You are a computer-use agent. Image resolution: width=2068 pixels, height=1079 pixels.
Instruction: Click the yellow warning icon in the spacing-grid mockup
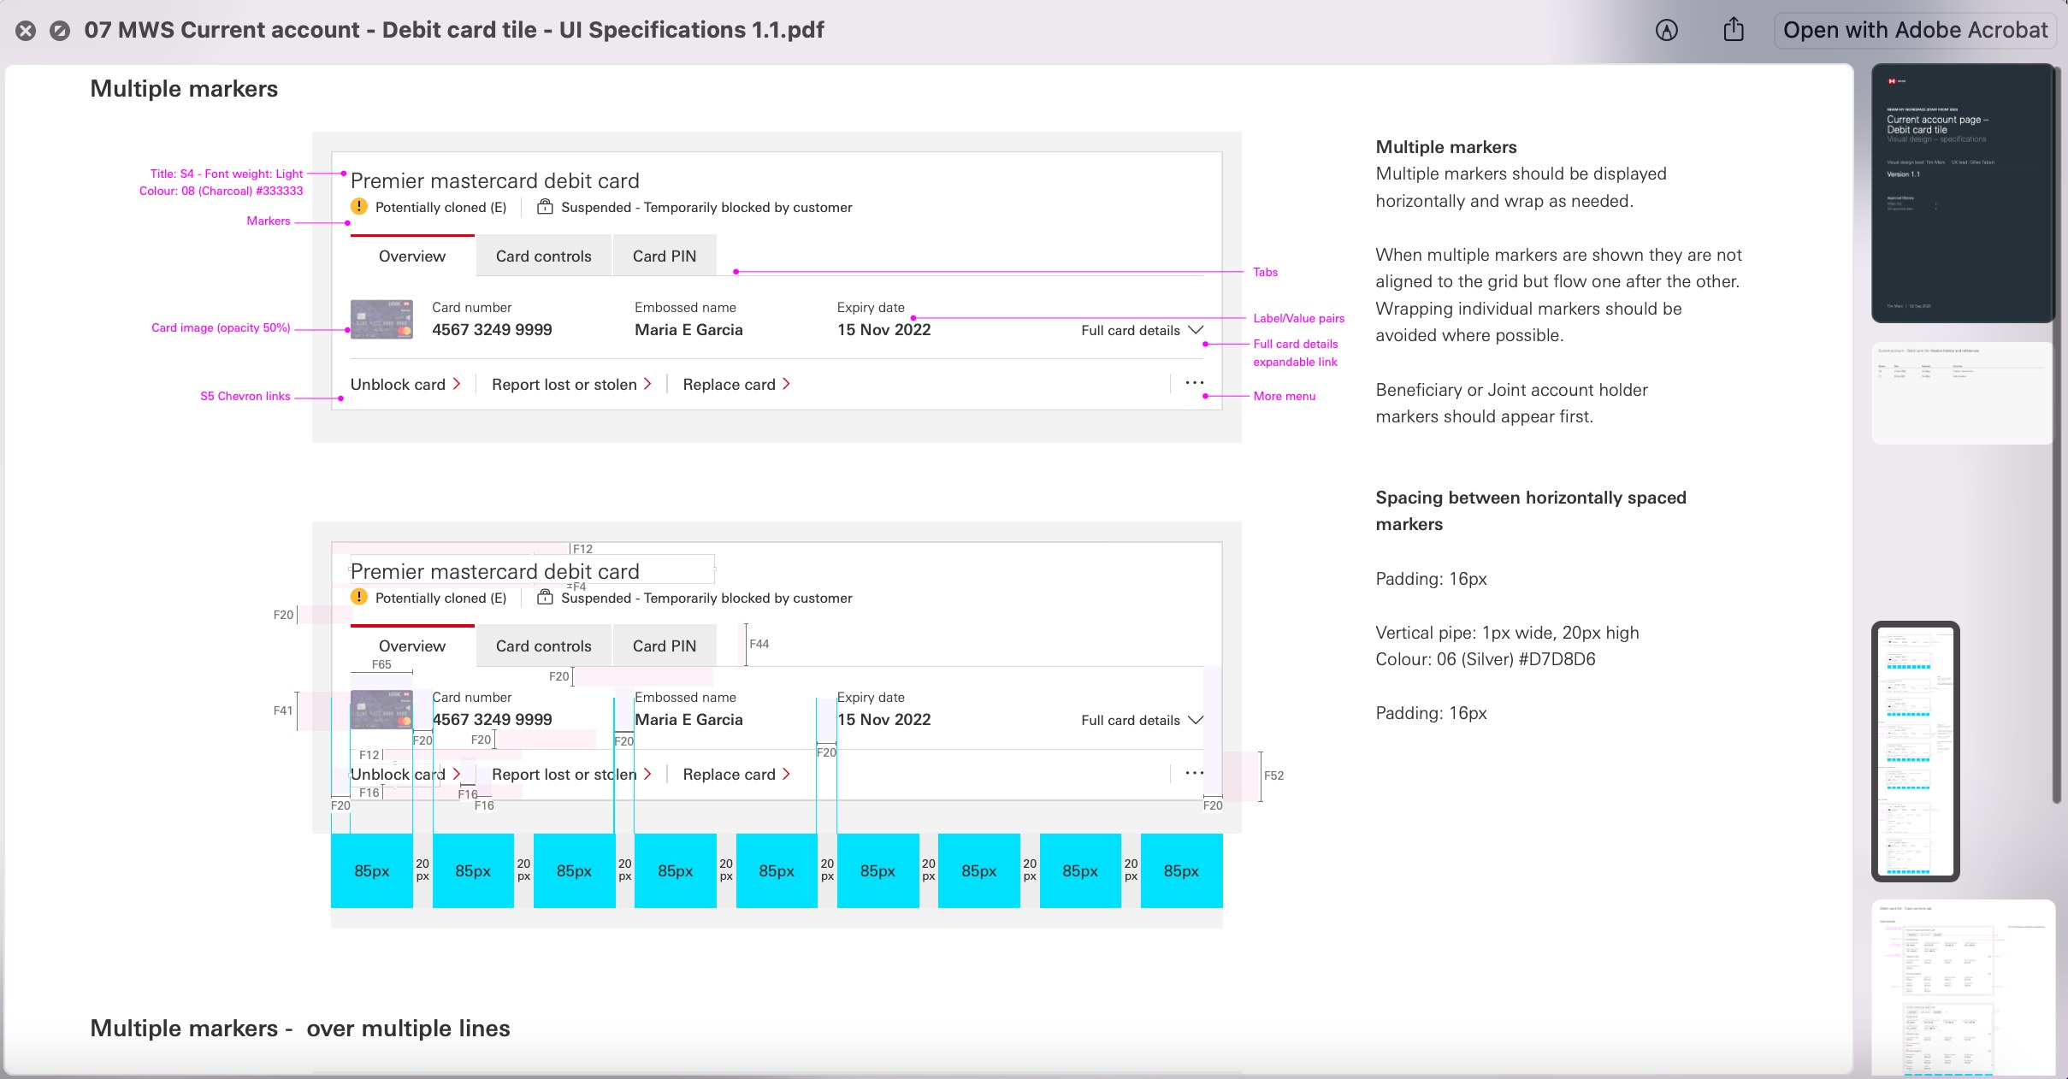[x=359, y=597]
